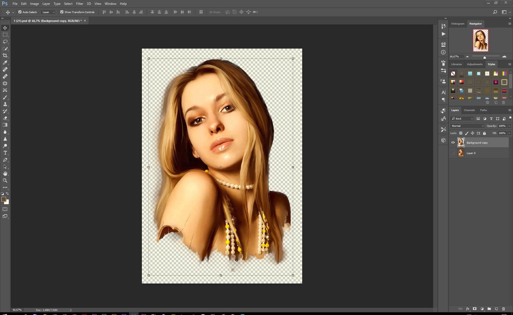This screenshot has height=315, width=513.
Task: Open the Filter menu
Action: 80,4
